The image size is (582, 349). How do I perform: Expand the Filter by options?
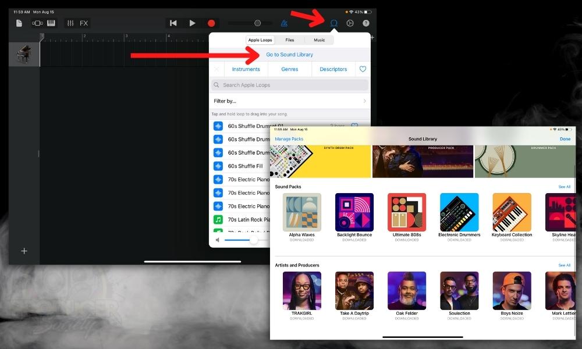click(x=289, y=100)
